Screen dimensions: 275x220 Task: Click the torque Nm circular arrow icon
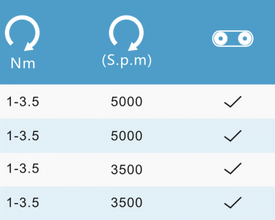23,33
